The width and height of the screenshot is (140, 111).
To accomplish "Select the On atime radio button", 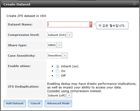I will [58, 71].
